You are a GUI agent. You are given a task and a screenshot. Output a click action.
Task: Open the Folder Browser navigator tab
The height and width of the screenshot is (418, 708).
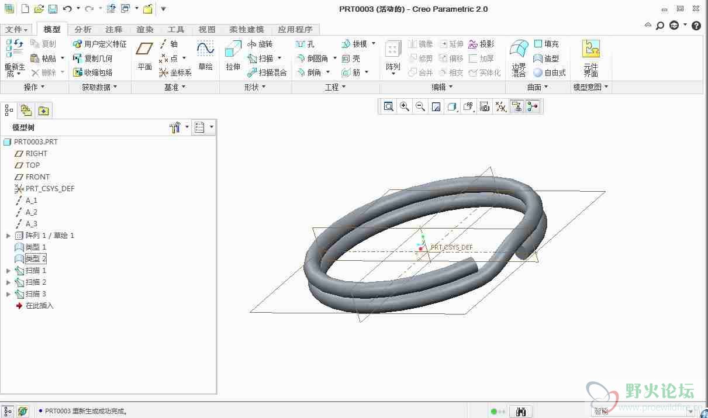(x=25, y=110)
